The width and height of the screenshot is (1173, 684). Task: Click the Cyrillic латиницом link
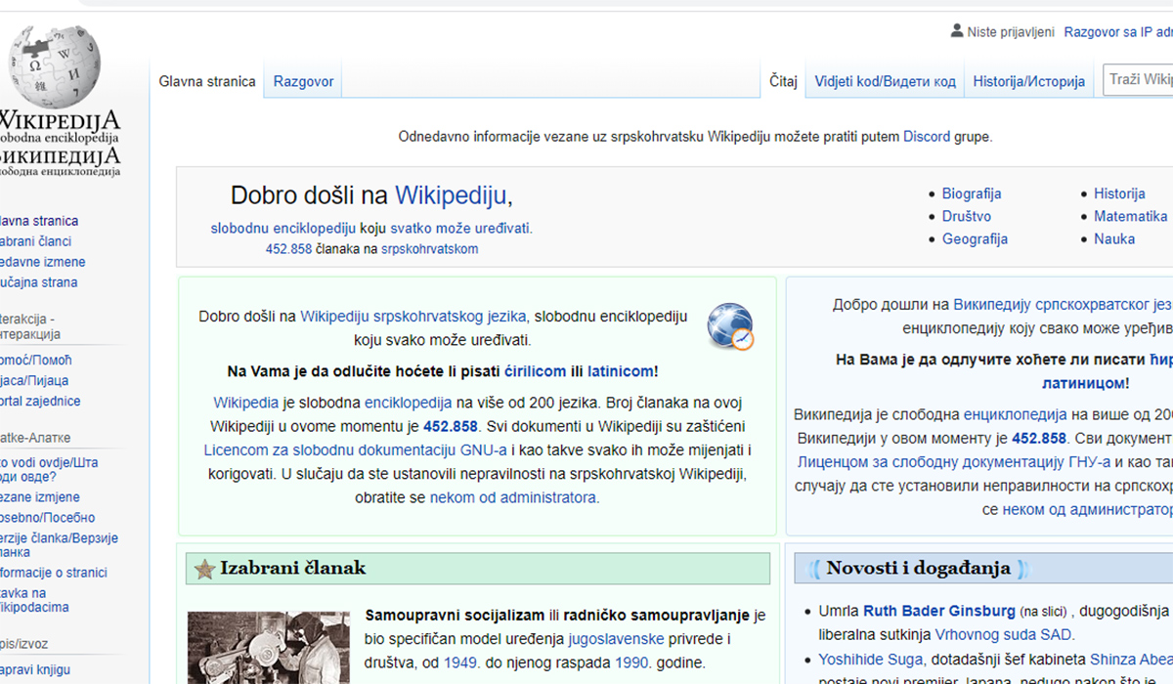(x=1083, y=383)
